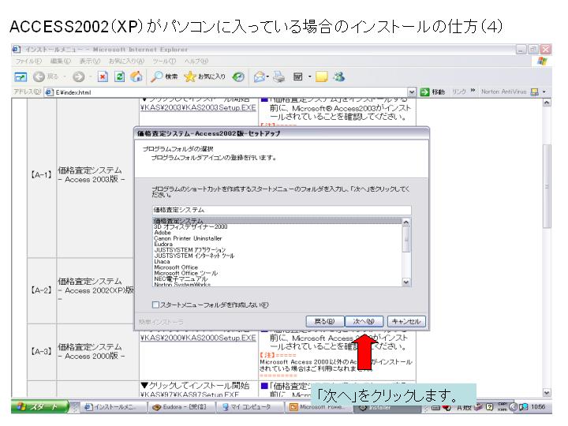568x426 pixels.
Task: Click the folder list scroll-down arrow
Action: click(406, 282)
